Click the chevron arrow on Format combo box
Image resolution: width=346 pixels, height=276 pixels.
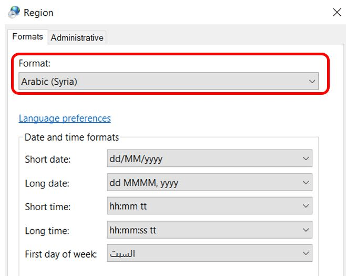[312, 82]
